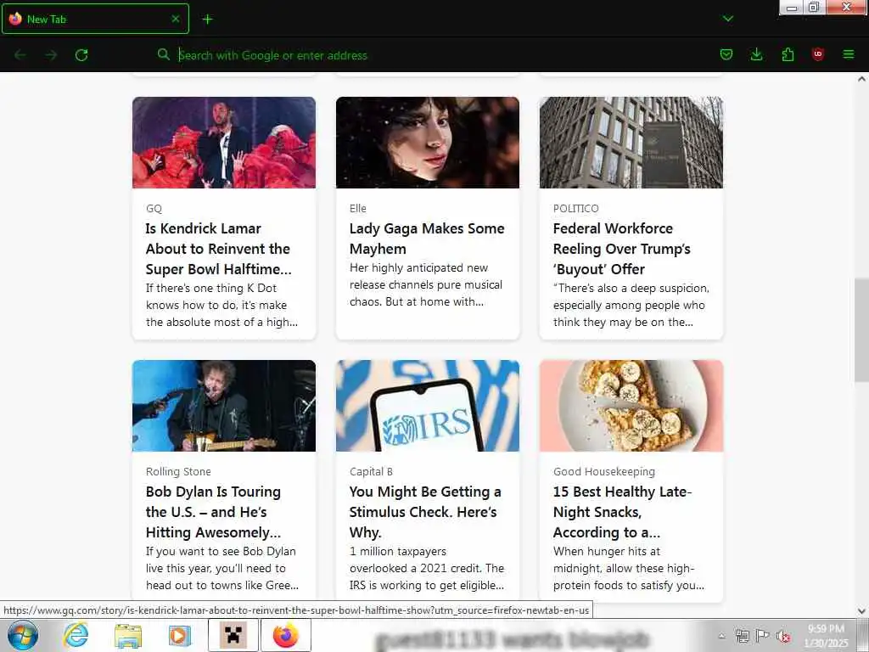Image resolution: width=869 pixels, height=652 pixels.
Task: Reload the current page
Action: click(x=81, y=55)
